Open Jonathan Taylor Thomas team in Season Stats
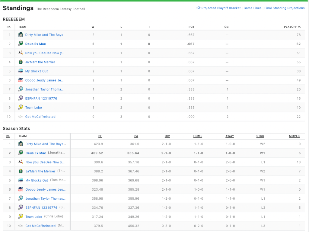Screen dimensions: 309x232 (45, 198)
